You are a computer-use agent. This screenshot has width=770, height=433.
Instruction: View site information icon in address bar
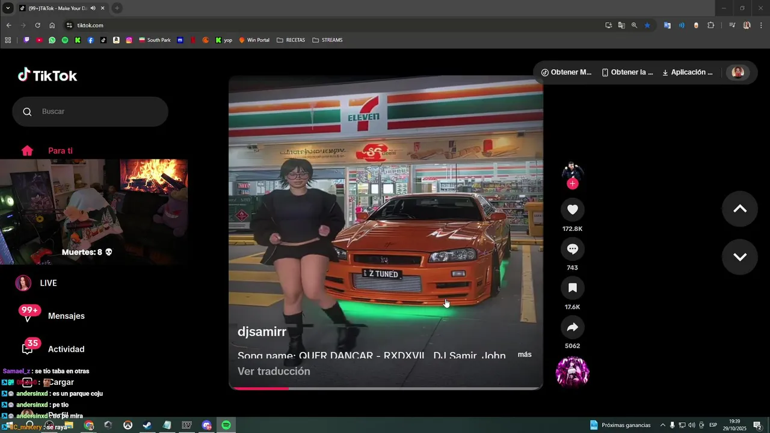point(69,25)
